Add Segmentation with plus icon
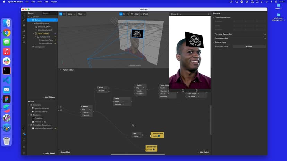This screenshot has height=161, width=287. click(265, 38)
